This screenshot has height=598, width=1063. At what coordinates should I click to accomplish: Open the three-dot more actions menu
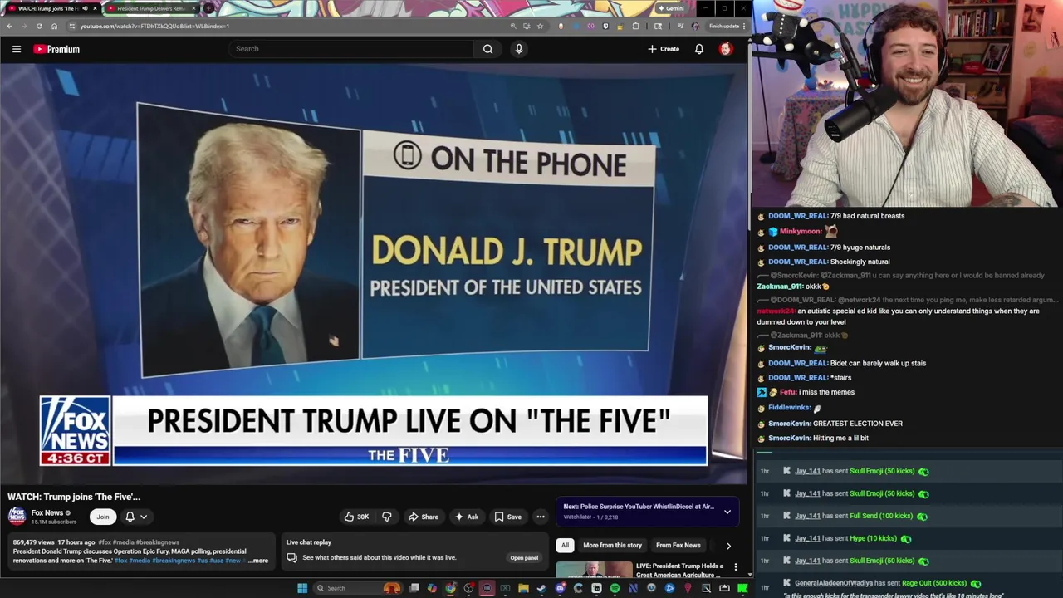[541, 517]
